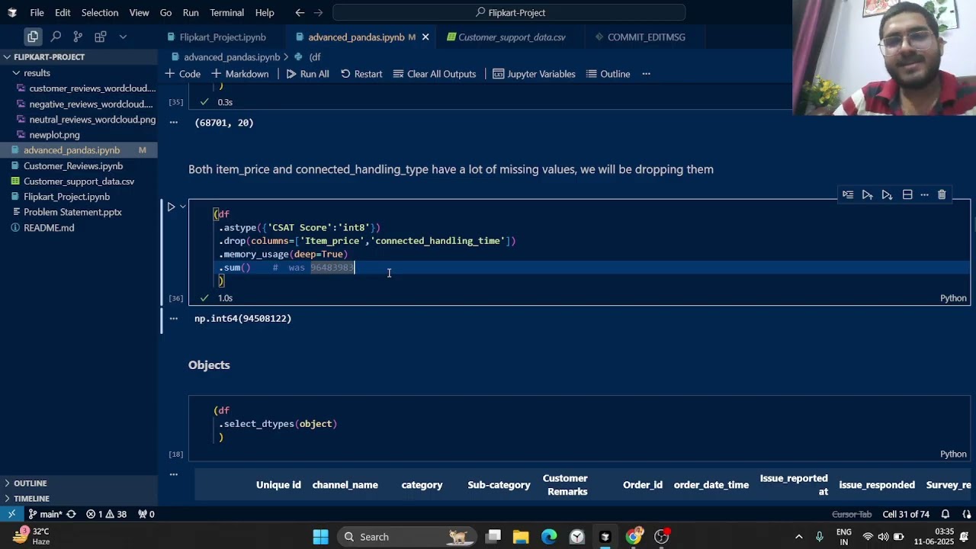Open the Explorer view in activity bar
The width and height of the screenshot is (976, 549).
[x=33, y=37]
